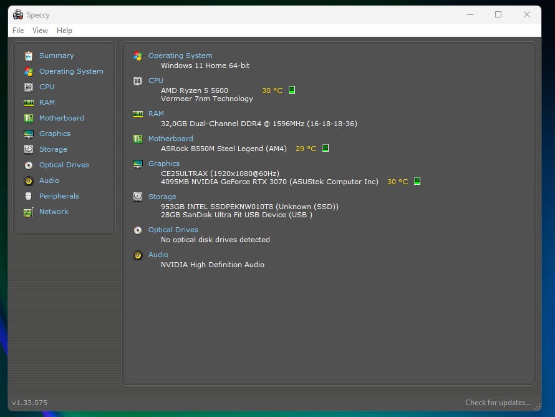The height and width of the screenshot is (417, 555).
Task: Open the View menu
Action: coord(40,30)
